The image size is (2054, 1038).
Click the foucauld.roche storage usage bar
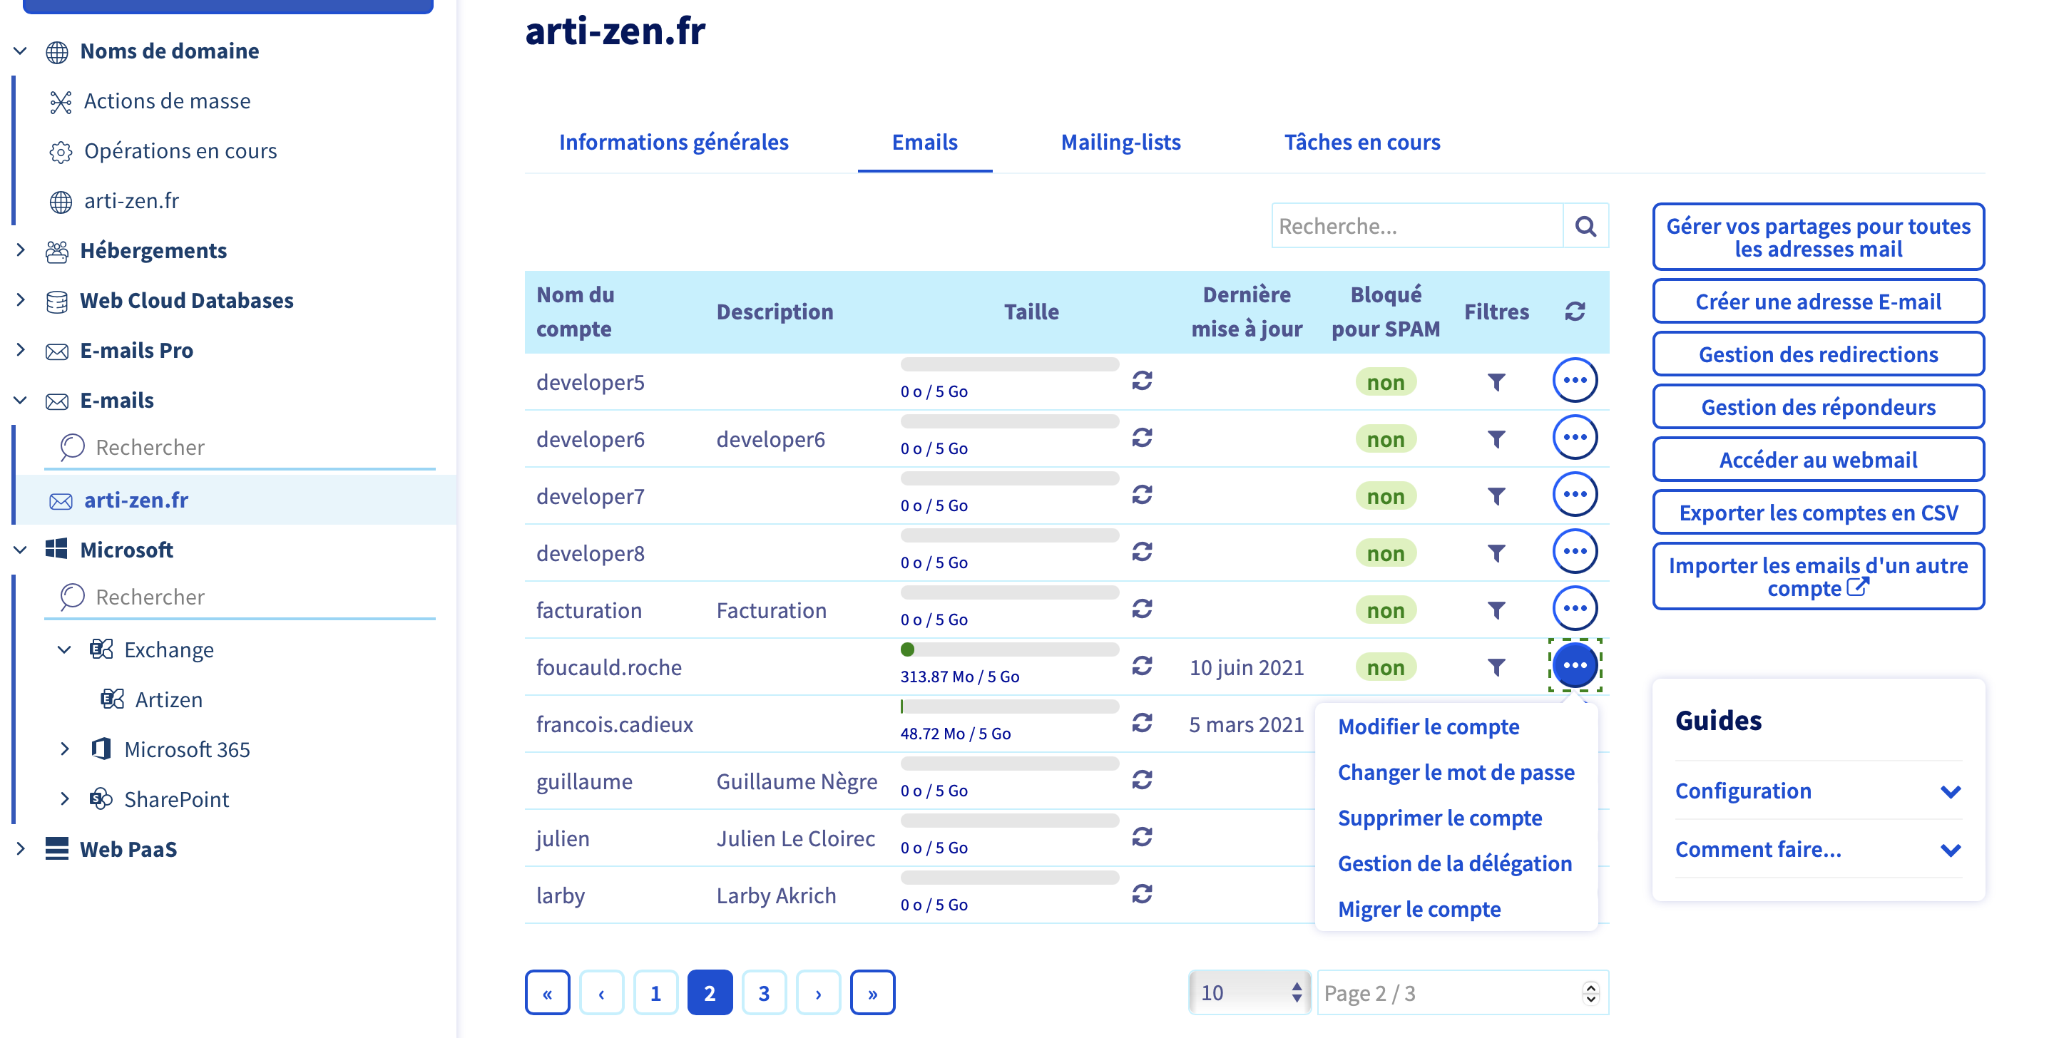click(1009, 649)
